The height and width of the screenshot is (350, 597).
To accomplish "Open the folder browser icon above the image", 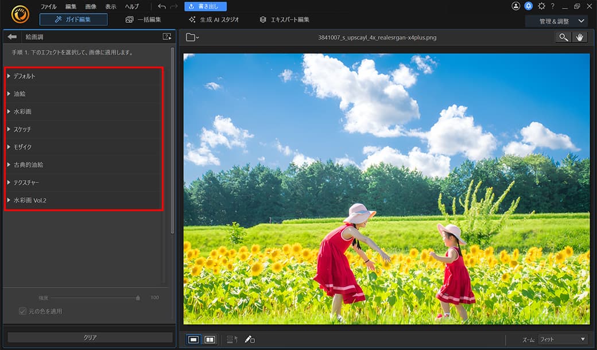I will (x=192, y=37).
